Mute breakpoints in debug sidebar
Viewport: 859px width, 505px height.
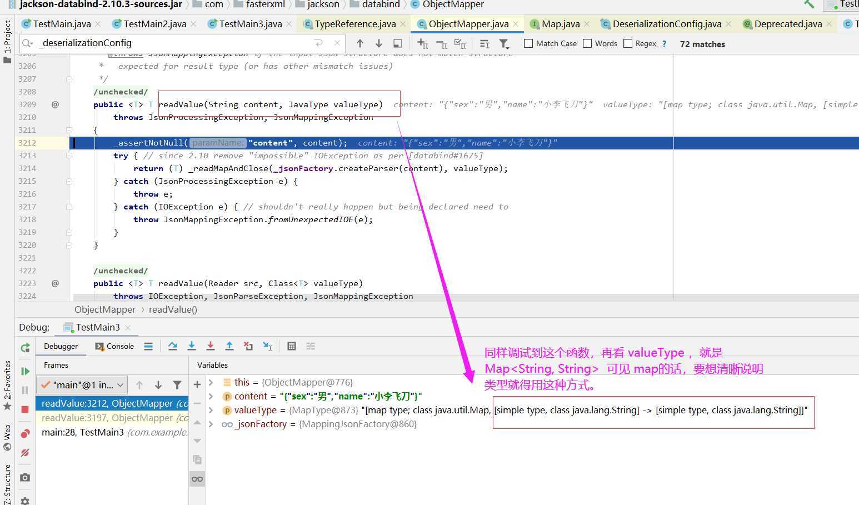point(25,453)
